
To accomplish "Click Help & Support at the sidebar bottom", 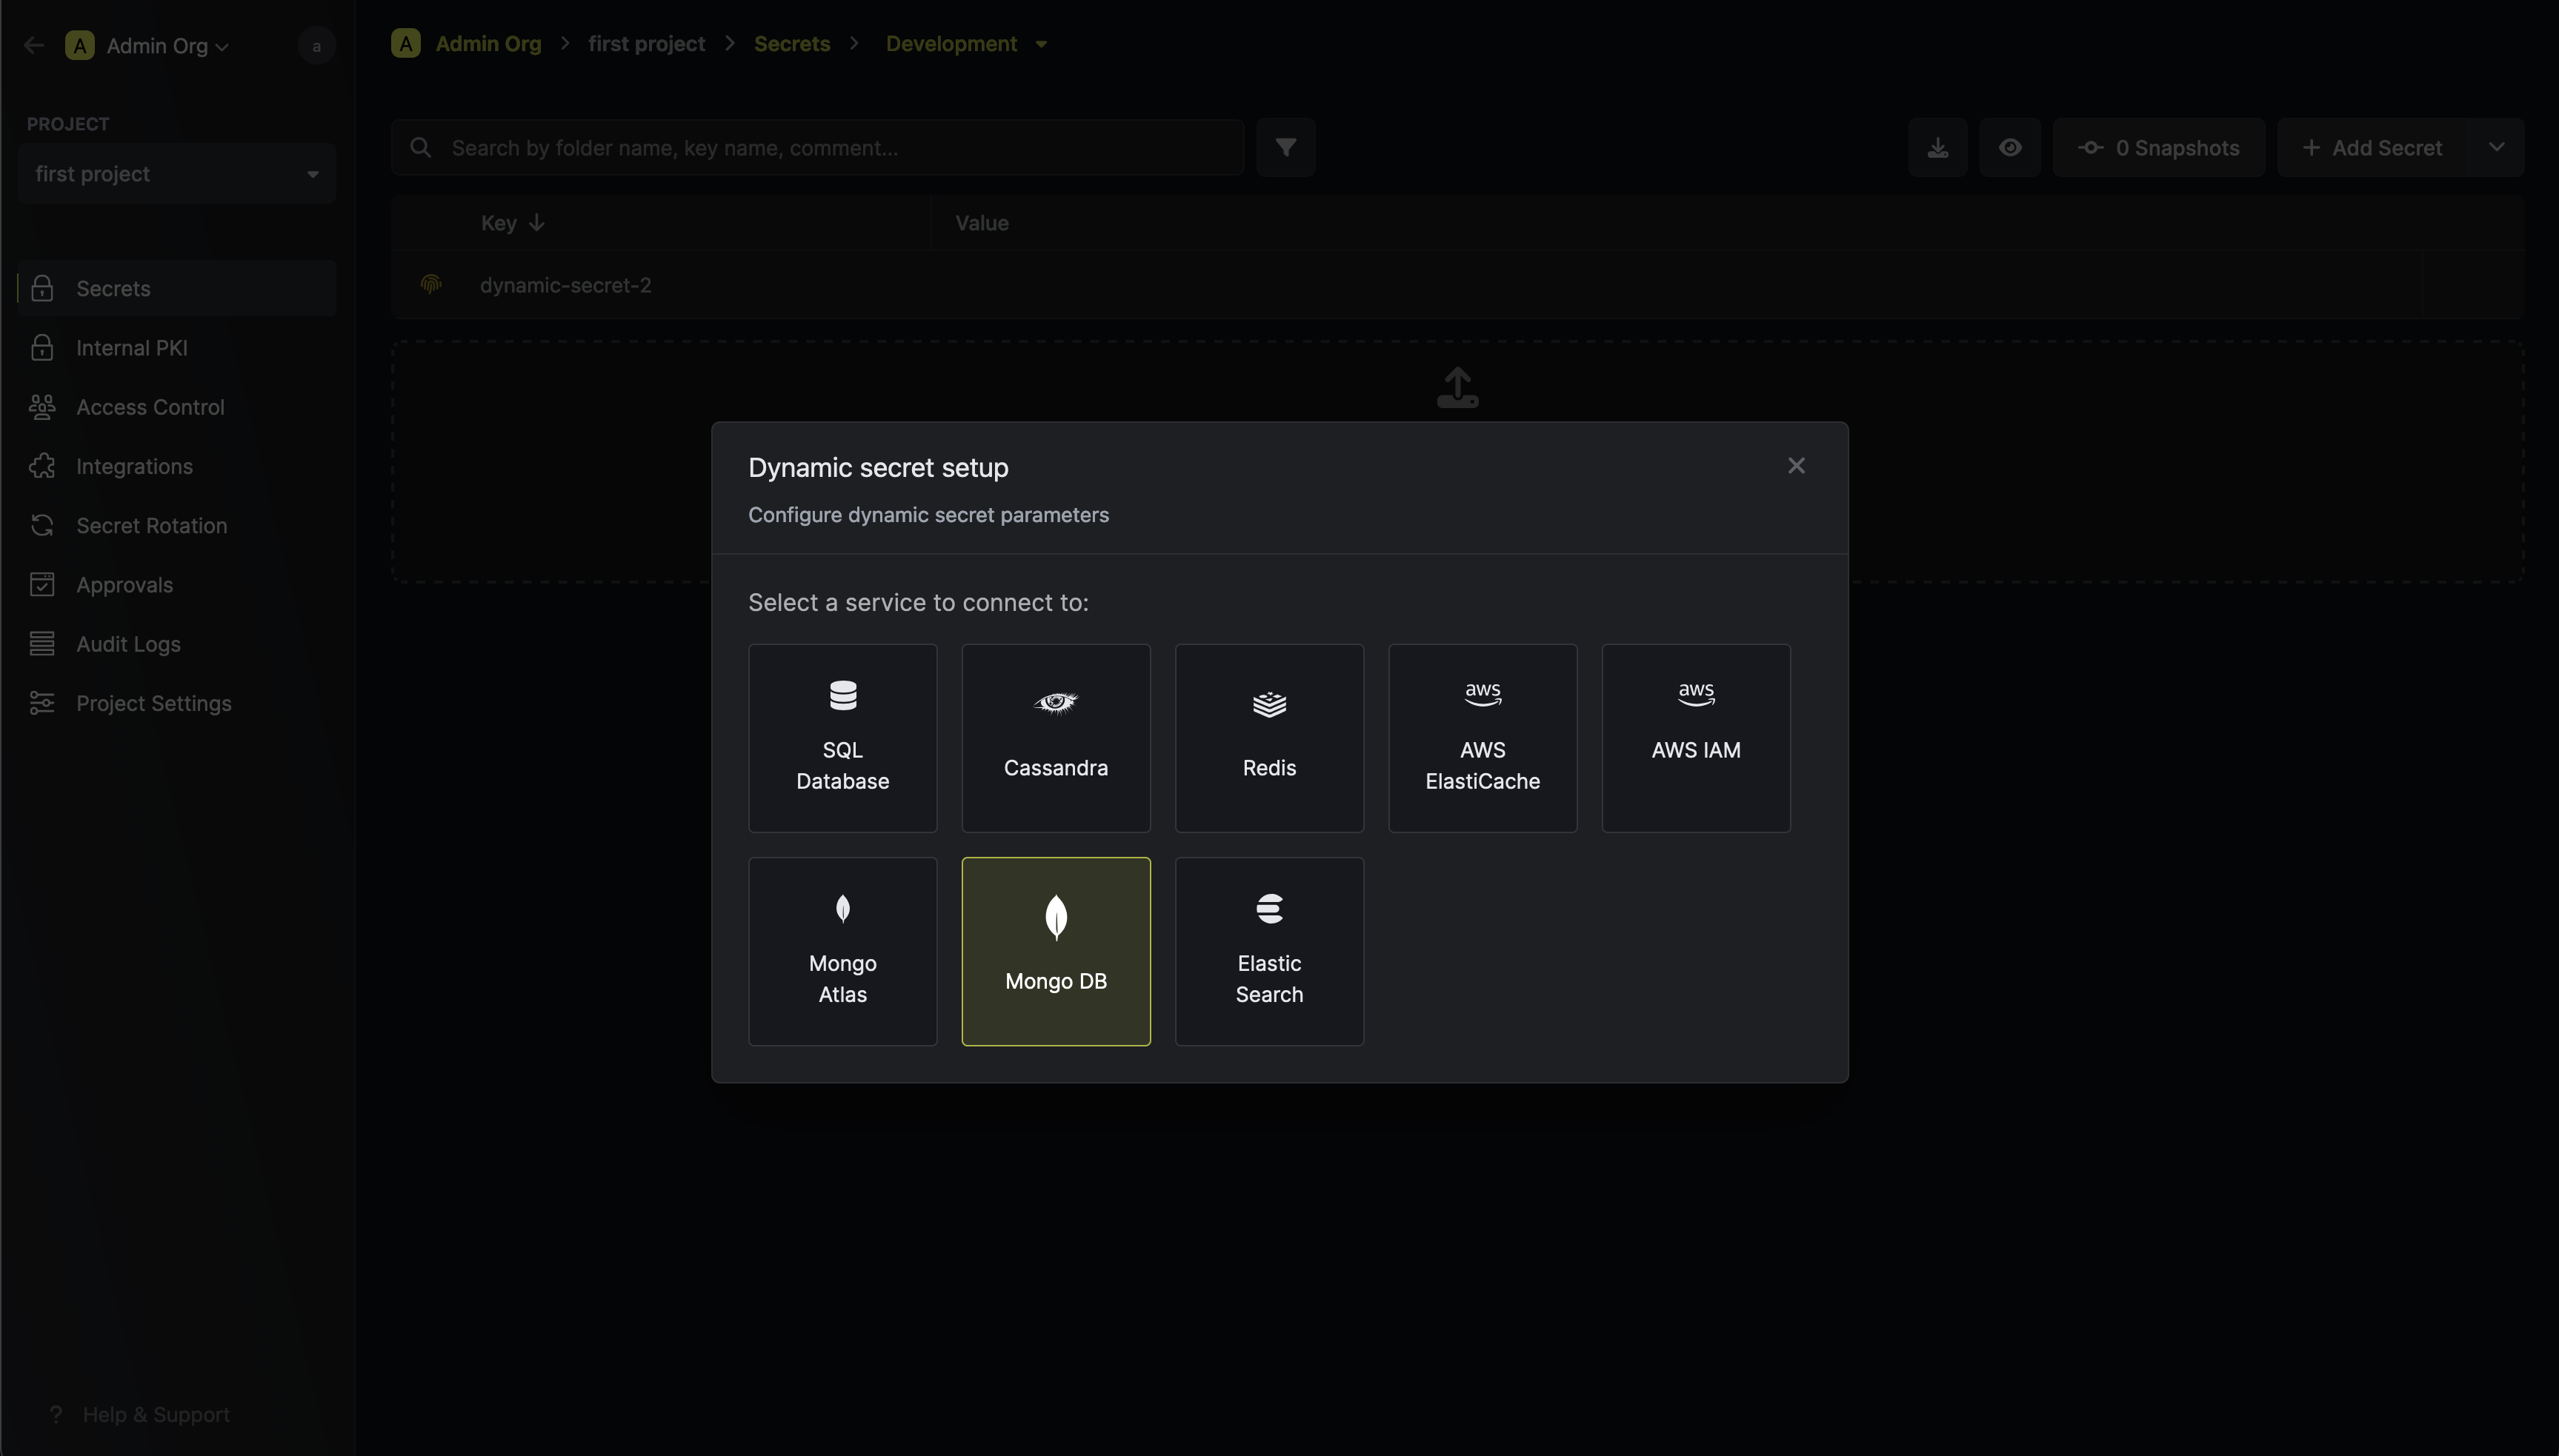I will click(x=140, y=1414).
